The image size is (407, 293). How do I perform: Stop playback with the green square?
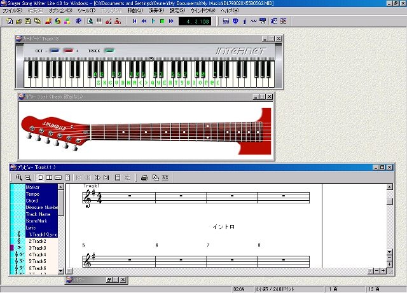(162, 21)
